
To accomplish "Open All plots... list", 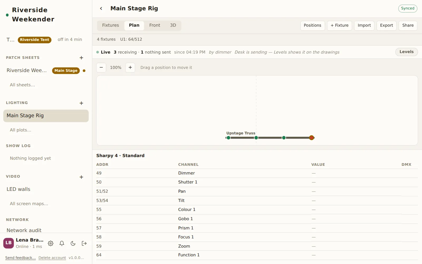I will click(21, 130).
